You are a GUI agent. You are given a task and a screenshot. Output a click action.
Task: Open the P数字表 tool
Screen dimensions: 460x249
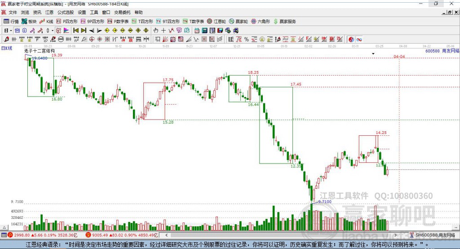pos(118,22)
